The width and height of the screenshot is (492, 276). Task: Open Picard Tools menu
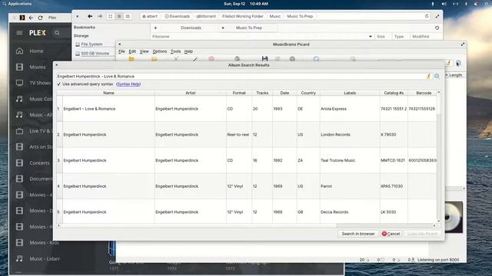[x=175, y=51]
